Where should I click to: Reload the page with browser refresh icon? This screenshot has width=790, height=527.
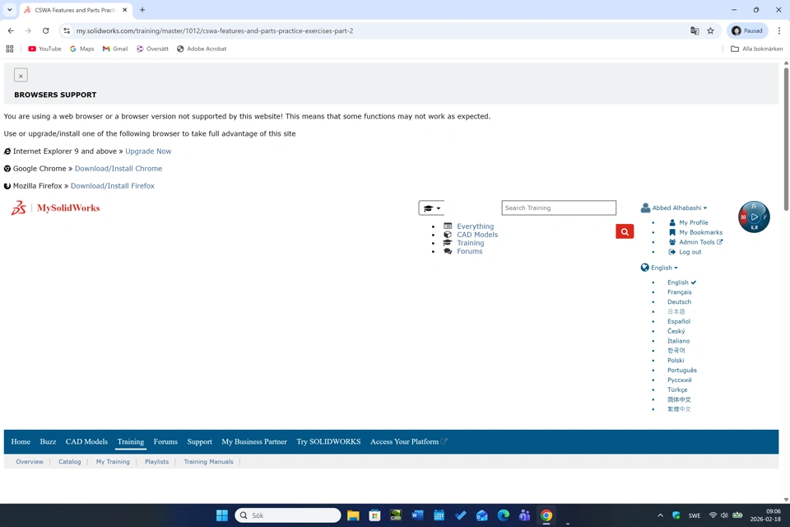point(46,30)
